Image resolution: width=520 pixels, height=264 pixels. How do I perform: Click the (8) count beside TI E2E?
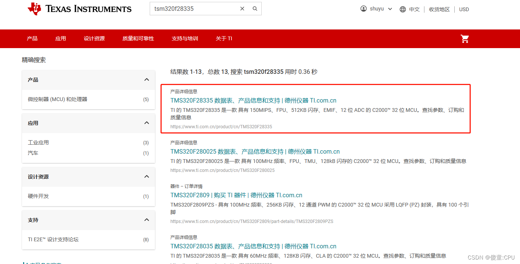pyautogui.click(x=146, y=240)
